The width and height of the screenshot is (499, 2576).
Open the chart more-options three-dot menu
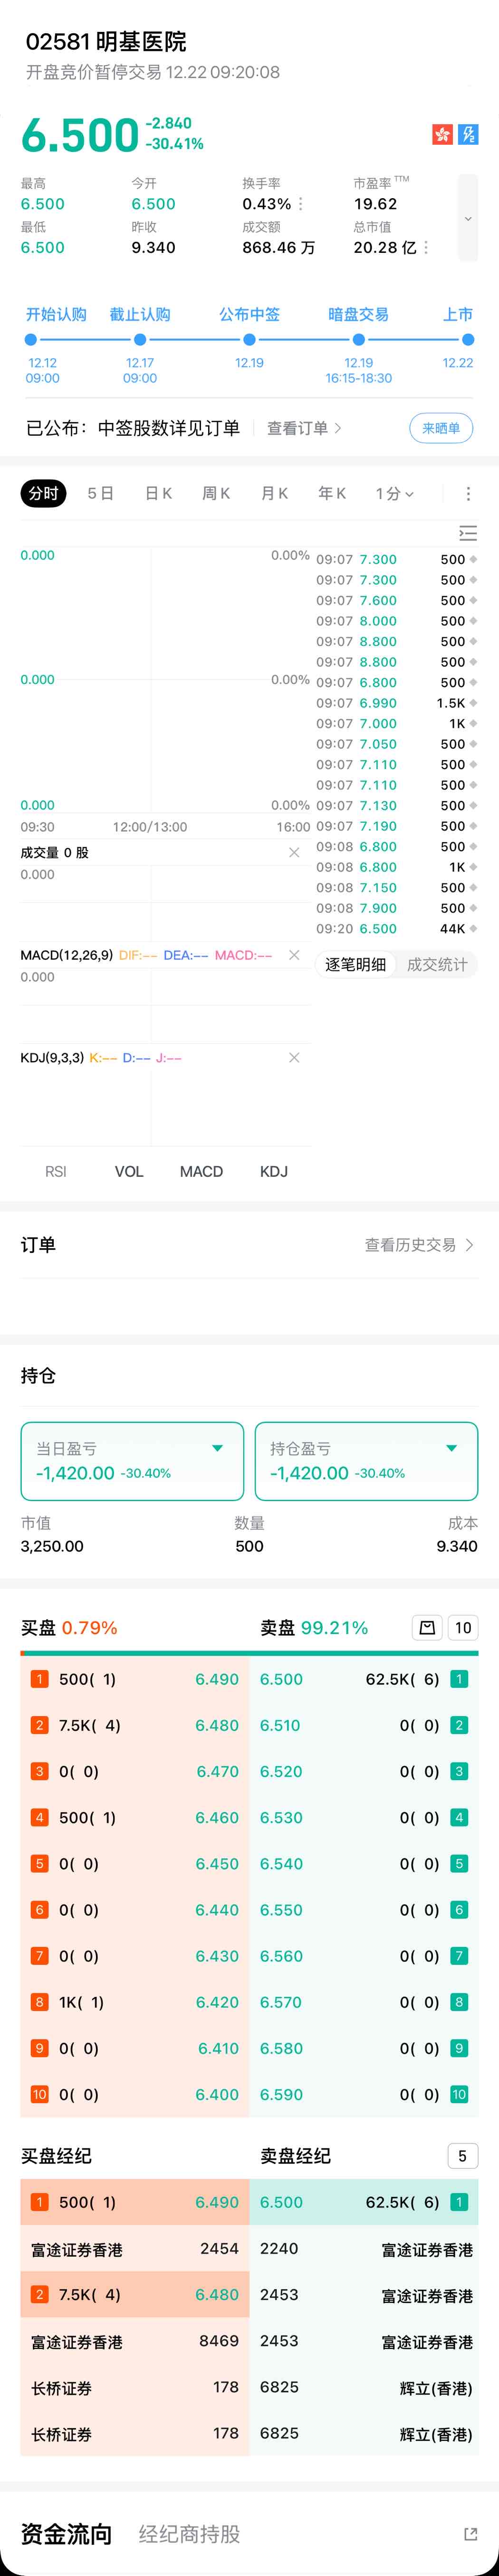(468, 493)
